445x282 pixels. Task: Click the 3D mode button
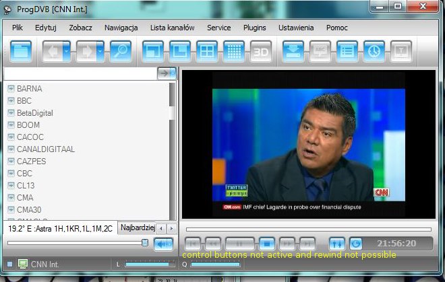(x=261, y=51)
